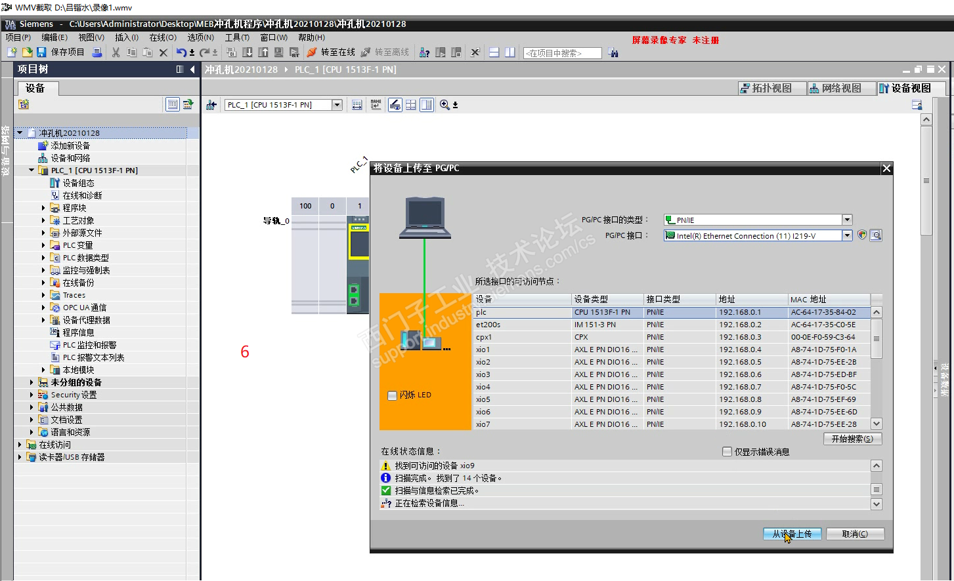Click the Copy icon in the toolbar
954x581 pixels.
tap(132, 52)
